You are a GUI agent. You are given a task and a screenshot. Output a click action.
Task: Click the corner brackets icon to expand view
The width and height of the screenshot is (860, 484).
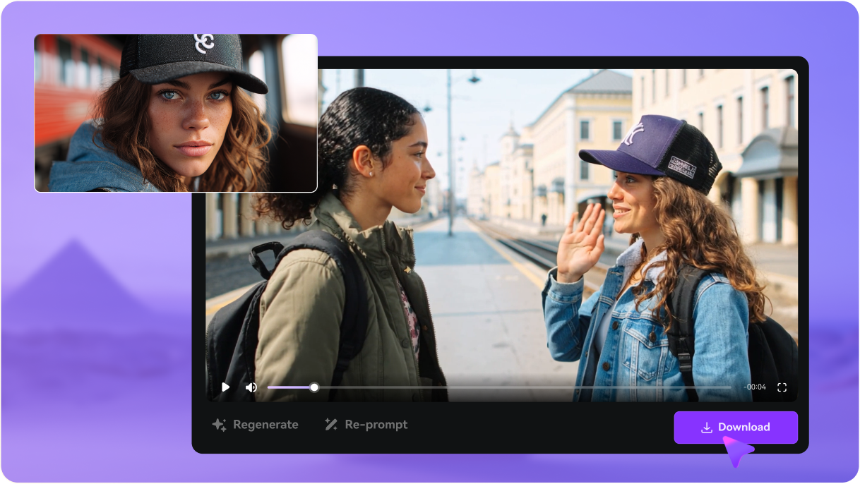click(x=782, y=387)
